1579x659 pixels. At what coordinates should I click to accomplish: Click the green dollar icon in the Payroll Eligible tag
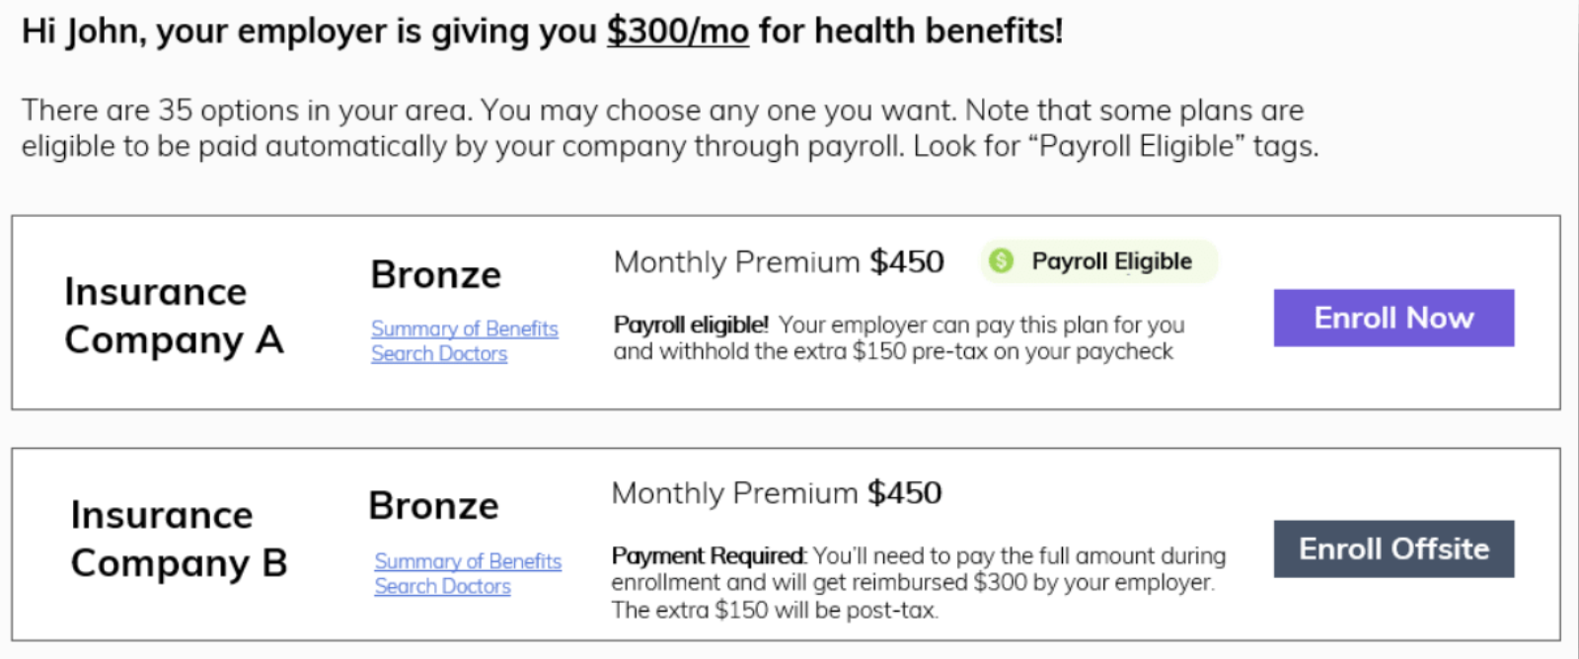tap(1001, 261)
